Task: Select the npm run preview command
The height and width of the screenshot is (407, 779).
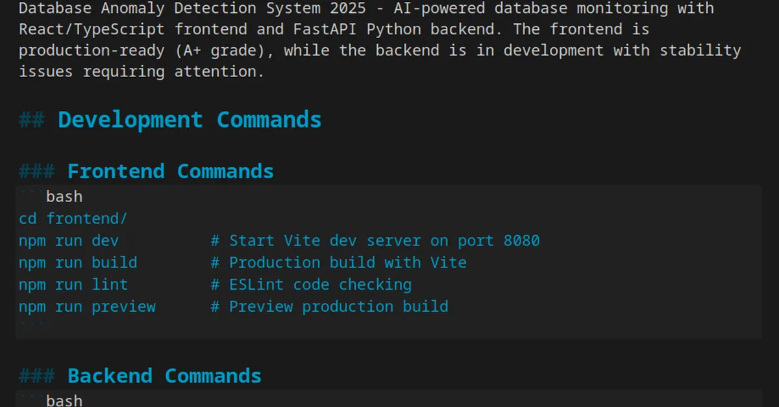Action: pos(87,306)
